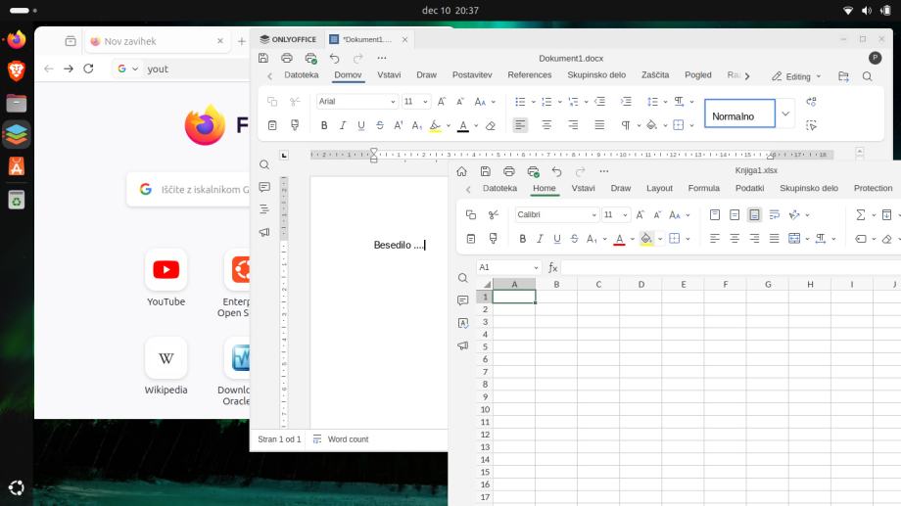901x506 pixels.
Task: Click the spreadsheet summation (Σ) icon
Action: click(861, 214)
